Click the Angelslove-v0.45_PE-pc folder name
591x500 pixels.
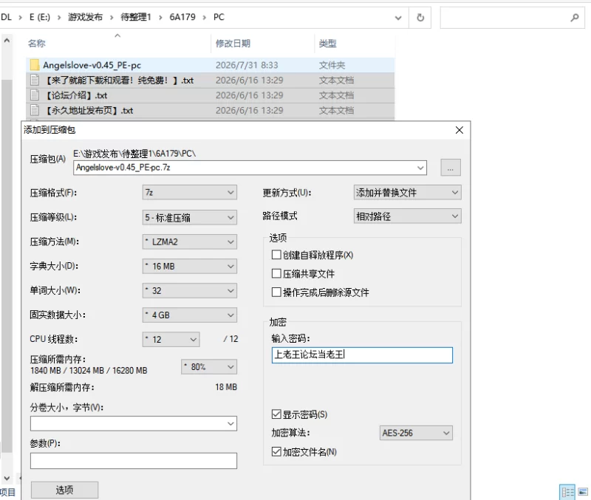92,65
